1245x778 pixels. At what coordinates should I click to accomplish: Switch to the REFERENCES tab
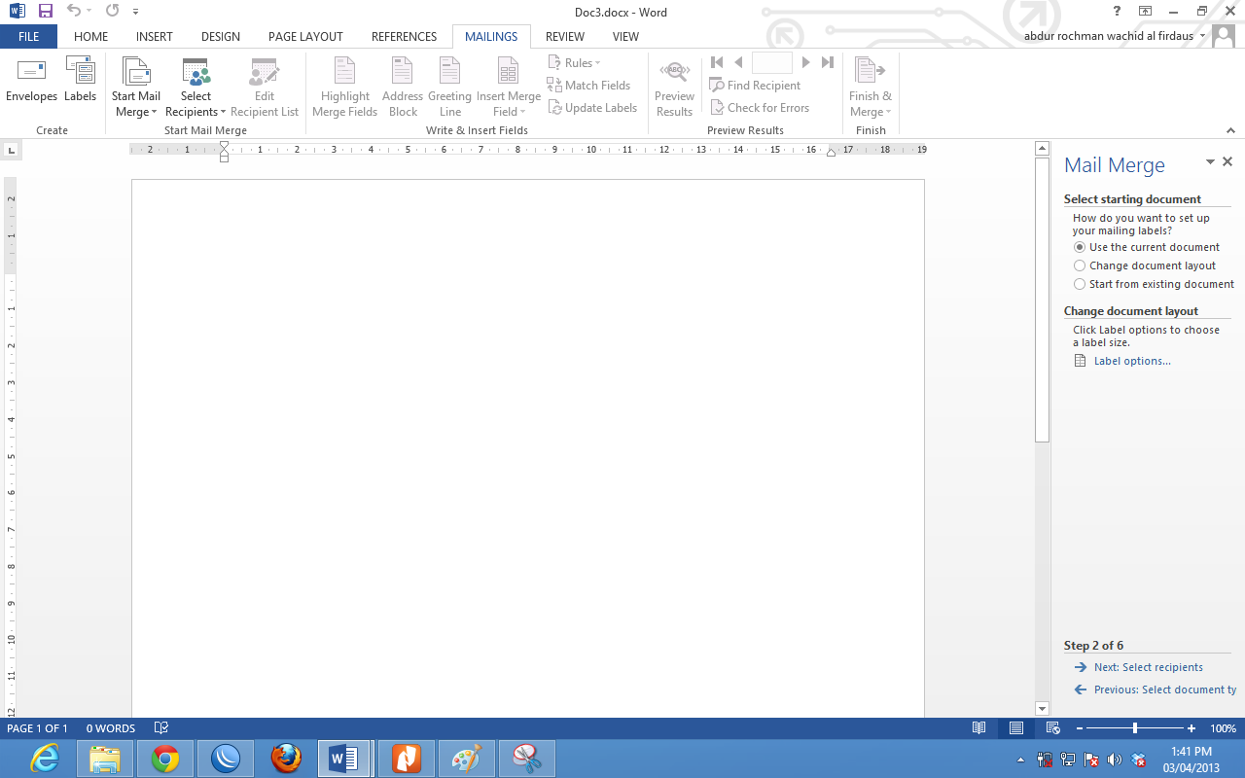click(404, 37)
